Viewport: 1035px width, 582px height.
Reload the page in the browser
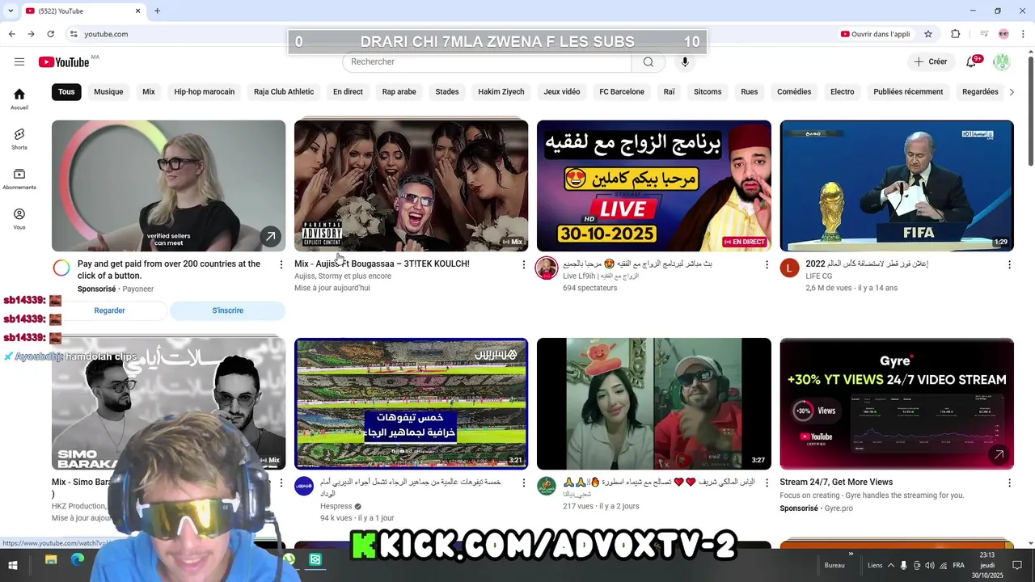pos(50,34)
